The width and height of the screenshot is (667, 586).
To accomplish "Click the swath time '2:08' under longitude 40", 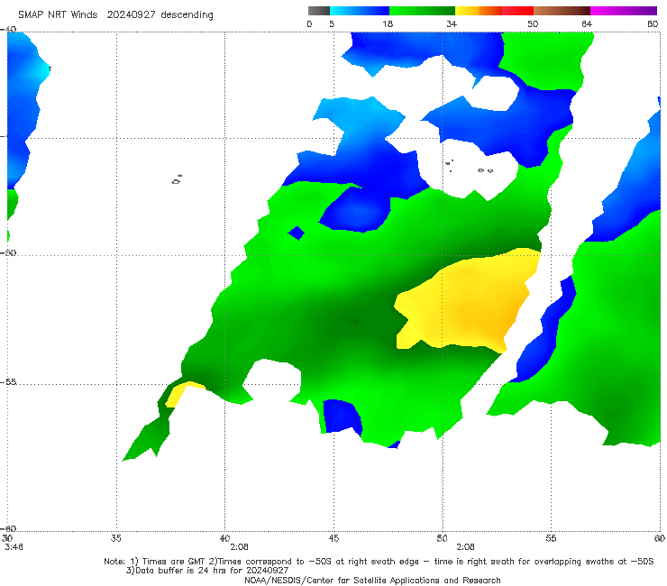I will tap(239, 547).
